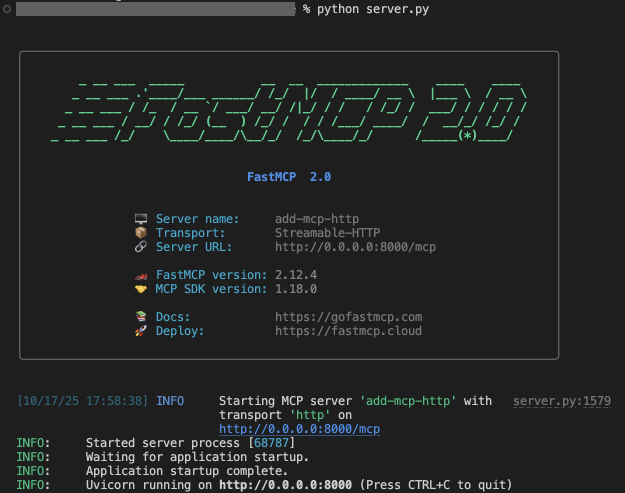Click the green 'http' transport string in the log
625x493 pixels.
310,415
